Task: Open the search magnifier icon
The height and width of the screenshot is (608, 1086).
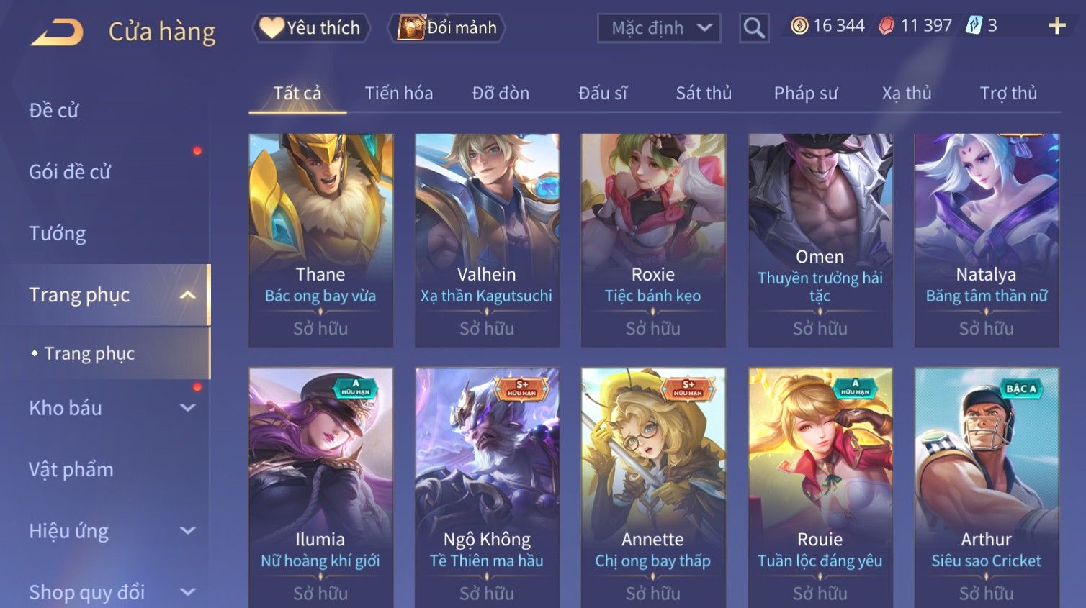Action: point(754,28)
